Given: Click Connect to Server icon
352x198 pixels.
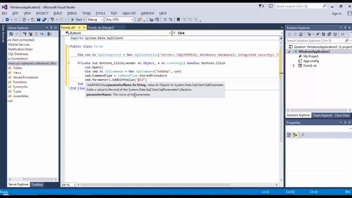Looking at the screenshot, I should pos(30,34).
